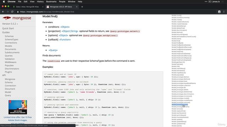
Task: Click the Get 10 free Adobe Stock images link
Action: 18,119
